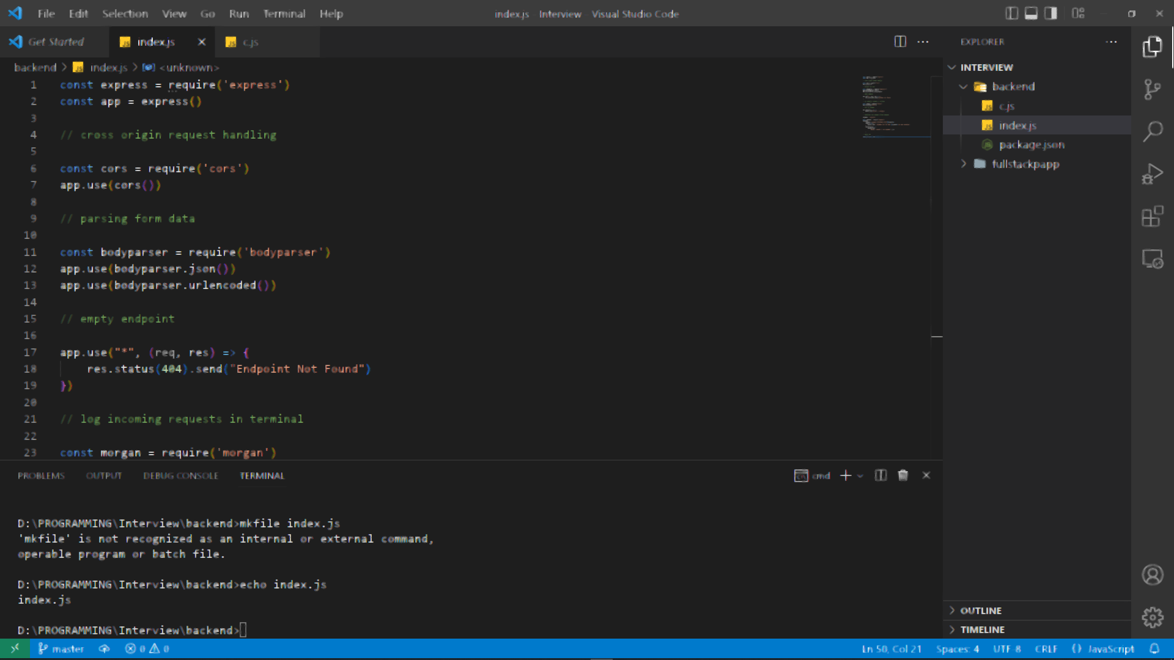
Task: Go to line via Ln 50, Col 21
Action: point(891,649)
